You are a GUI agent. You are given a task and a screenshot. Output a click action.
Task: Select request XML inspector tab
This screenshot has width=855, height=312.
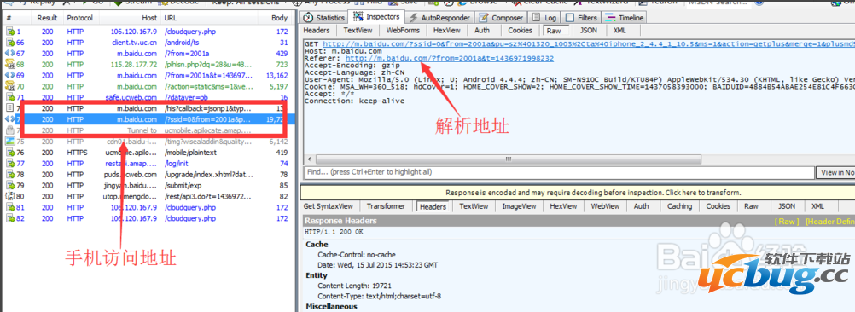(x=620, y=31)
